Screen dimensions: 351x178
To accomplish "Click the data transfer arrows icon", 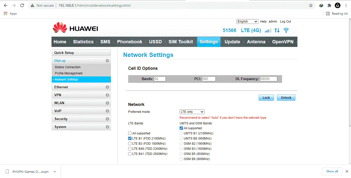I will pos(277,30).
